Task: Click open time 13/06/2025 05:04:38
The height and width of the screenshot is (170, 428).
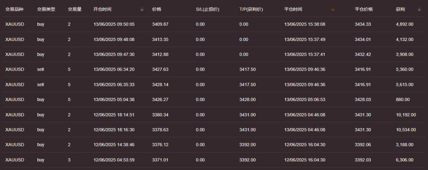Action: [x=114, y=99]
